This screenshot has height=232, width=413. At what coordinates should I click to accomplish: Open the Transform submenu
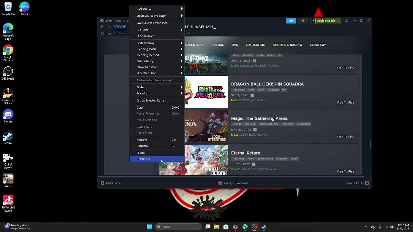coord(156,93)
